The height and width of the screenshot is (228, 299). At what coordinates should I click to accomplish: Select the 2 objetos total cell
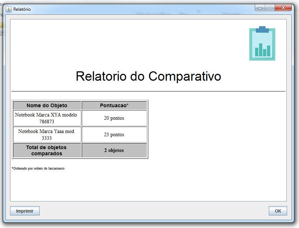coord(114,150)
